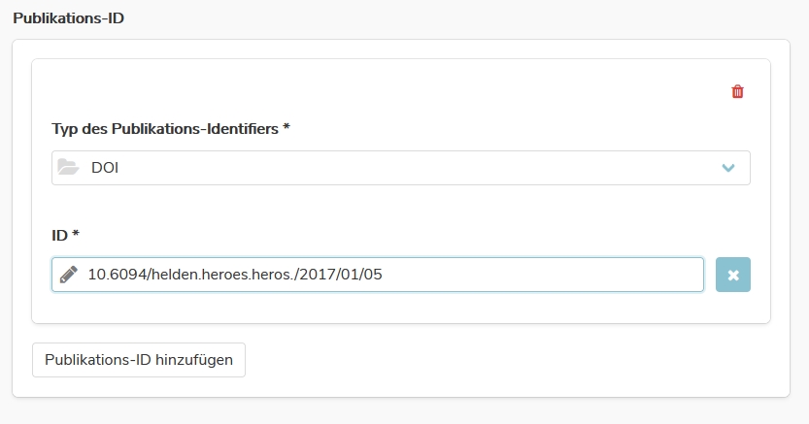Click on '10.6094' at the start of the ID
Viewport: 809px width, 424px height.
click(118, 275)
